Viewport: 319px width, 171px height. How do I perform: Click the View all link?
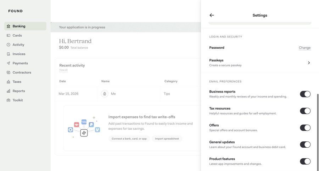[x=63, y=70]
